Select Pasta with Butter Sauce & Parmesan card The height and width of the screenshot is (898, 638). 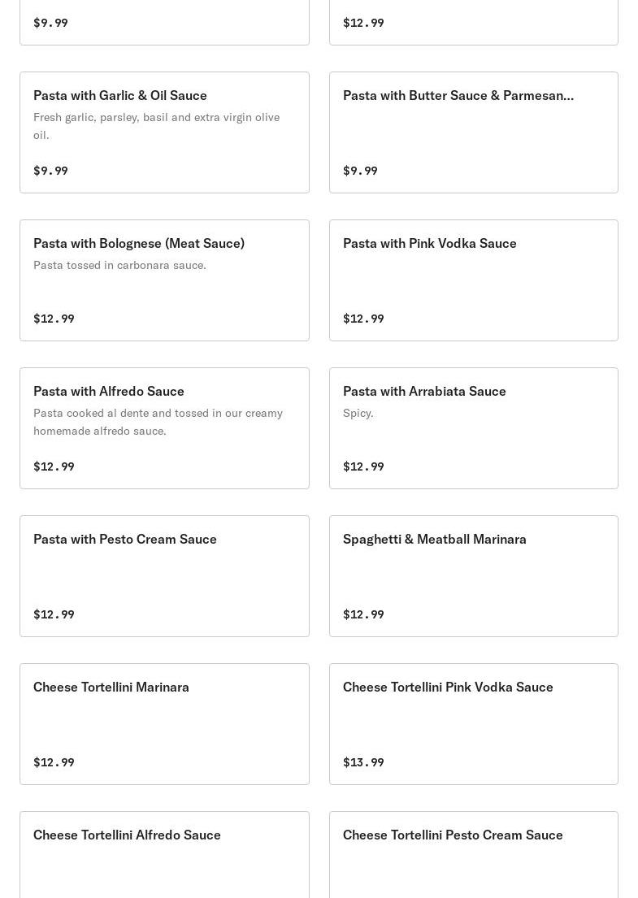click(x=474, y=132)
